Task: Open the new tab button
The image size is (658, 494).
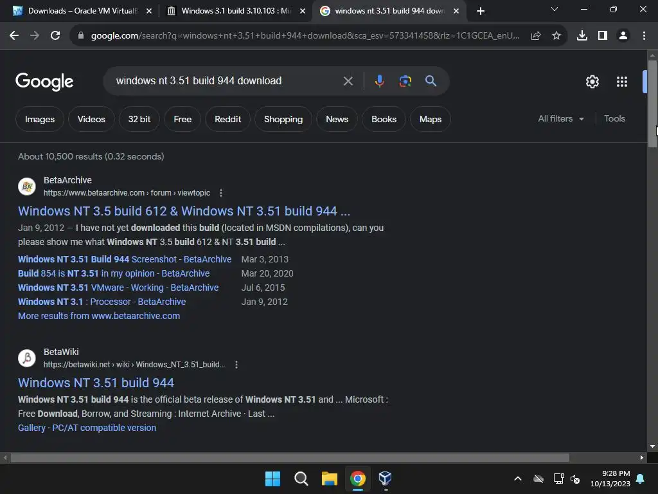Action: [x=481, y=11]
